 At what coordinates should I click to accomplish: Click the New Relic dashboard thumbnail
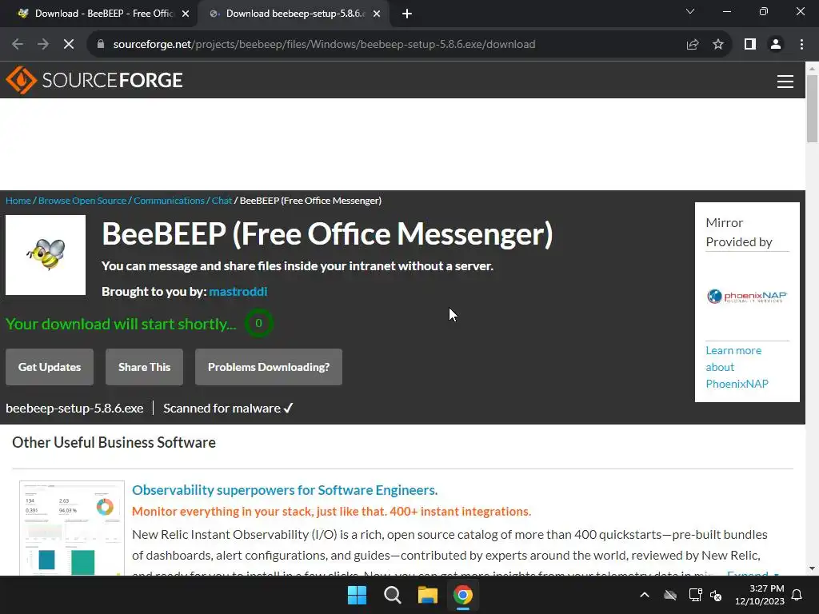point(72,528)
